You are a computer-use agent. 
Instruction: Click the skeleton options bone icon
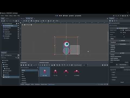[x=54, y=21]
